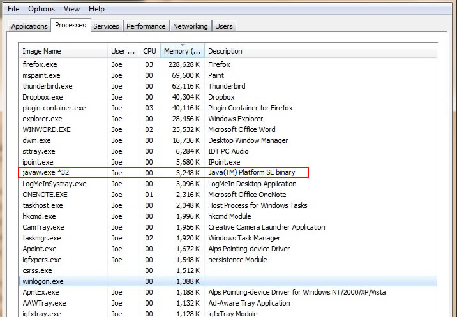
Task: Select the thunderbird.exe process
Action: click(228, 86)
